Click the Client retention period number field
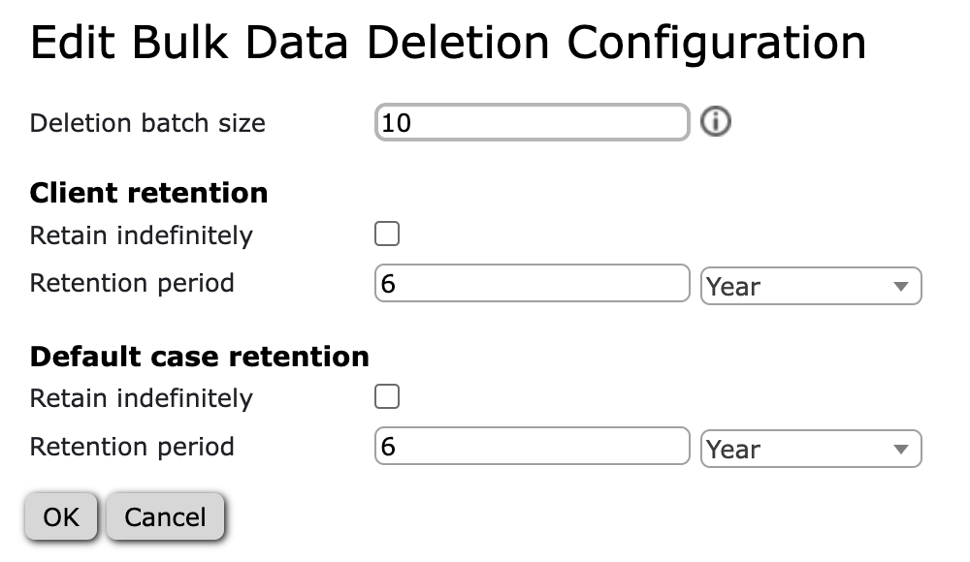This screenshot has height=562, width=970. point(532,283)
